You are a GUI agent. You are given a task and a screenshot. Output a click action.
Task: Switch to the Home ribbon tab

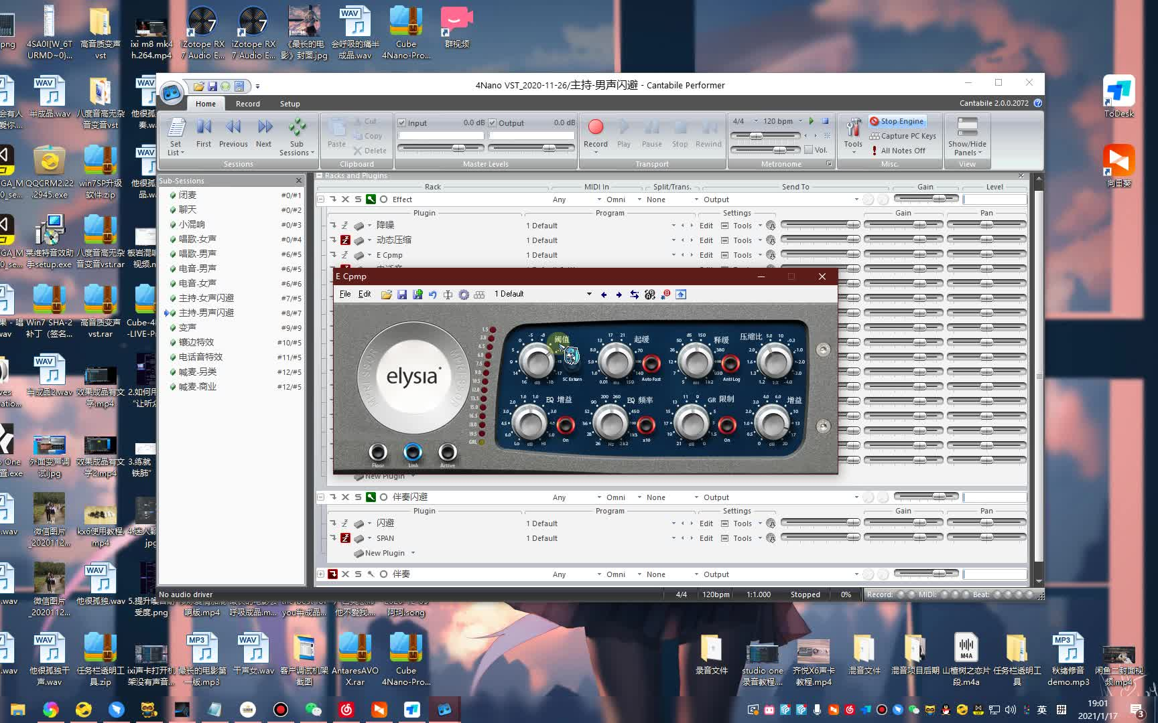206,104
